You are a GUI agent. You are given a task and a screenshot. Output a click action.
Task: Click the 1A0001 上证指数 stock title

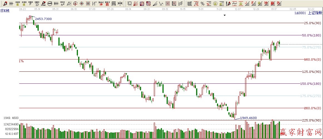[x=308, y=13]
